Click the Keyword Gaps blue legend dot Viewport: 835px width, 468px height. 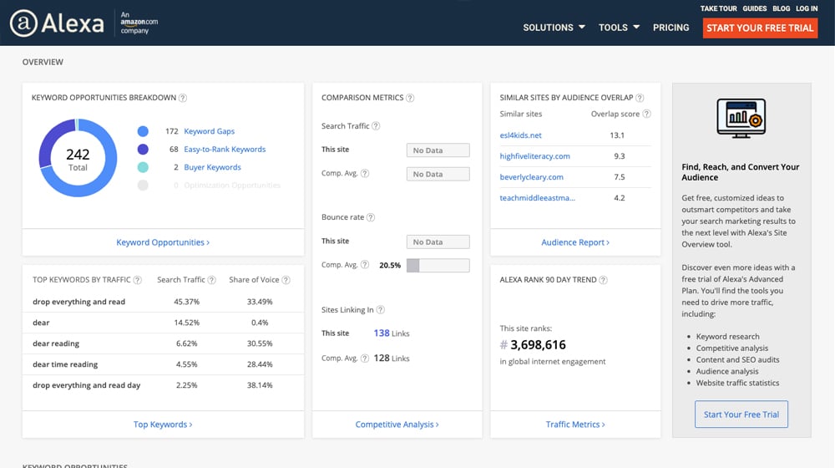click(143, 131)
